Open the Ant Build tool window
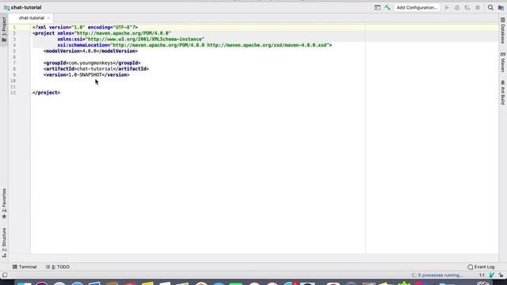This screenshot has width=507, height=285. [503, 93]
